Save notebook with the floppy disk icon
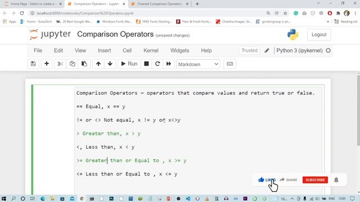 pos(33,64)
